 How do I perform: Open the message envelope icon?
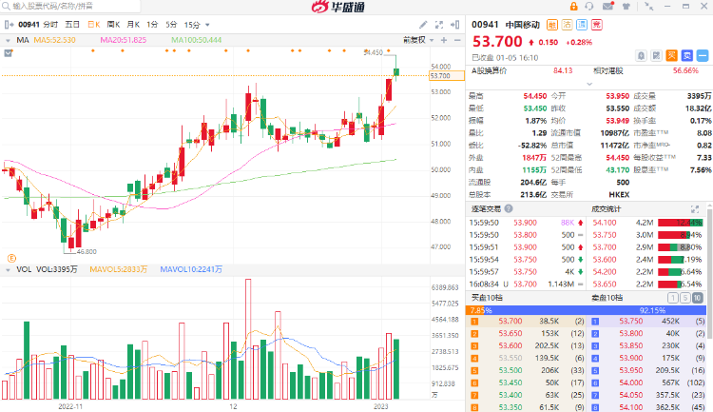tap(608, 7)
